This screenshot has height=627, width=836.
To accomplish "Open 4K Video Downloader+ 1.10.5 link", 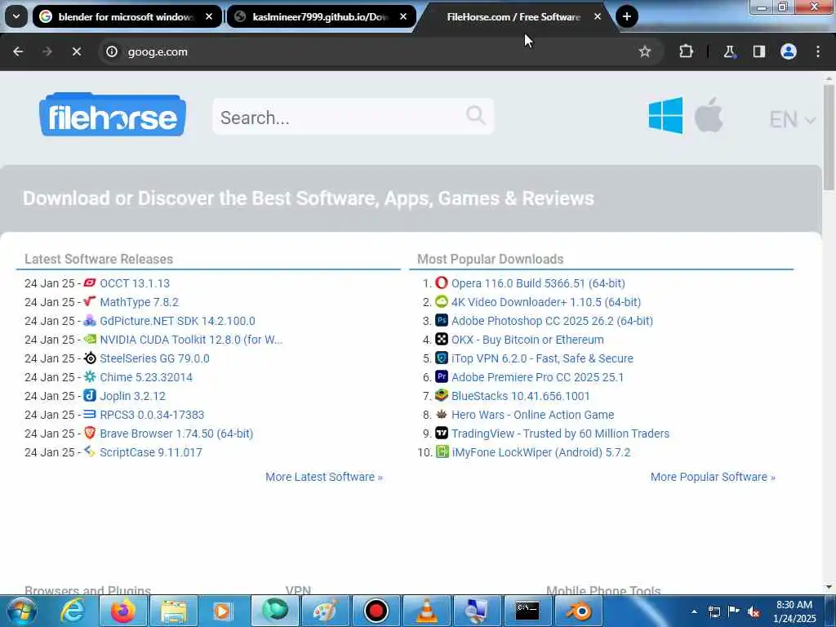I will (x=546, y=302).
